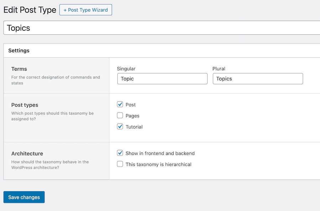Click the Singular field containing Topic
Screen dimensions: 320x211
click(162, 79)
